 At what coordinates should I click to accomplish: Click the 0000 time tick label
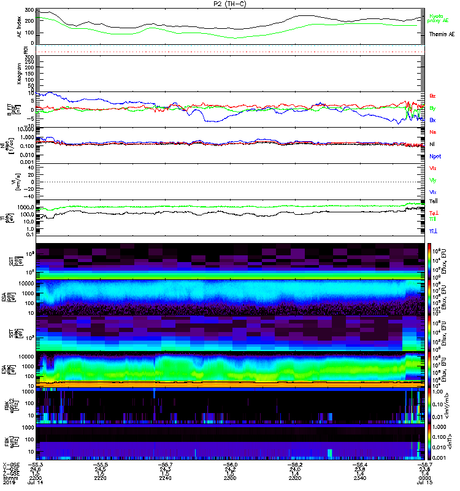424,478
